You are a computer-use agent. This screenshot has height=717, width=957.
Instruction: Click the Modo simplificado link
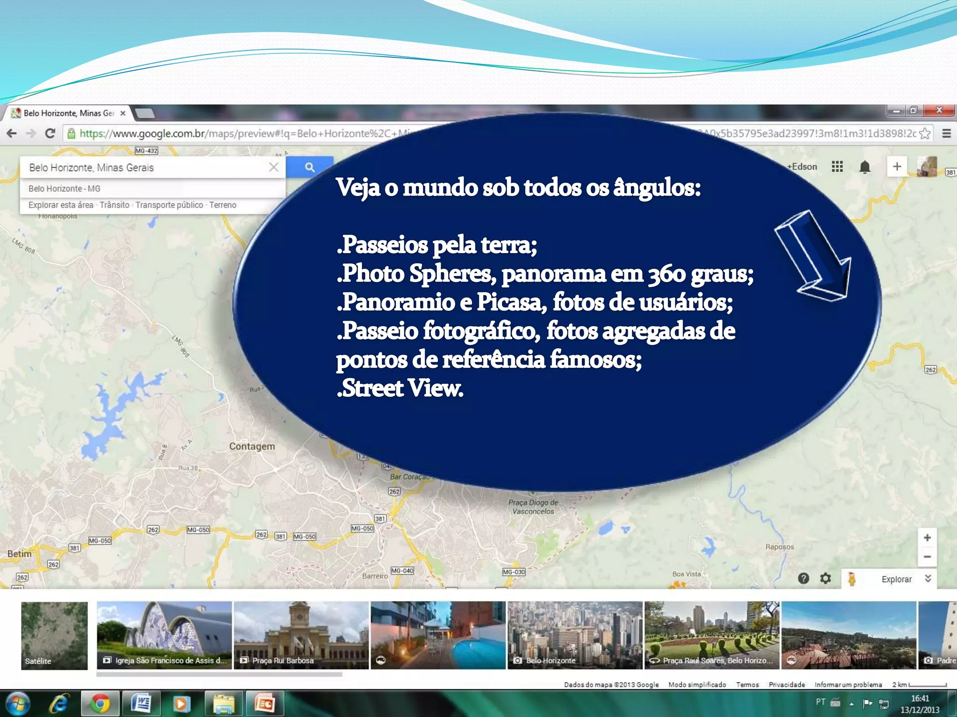697,684
